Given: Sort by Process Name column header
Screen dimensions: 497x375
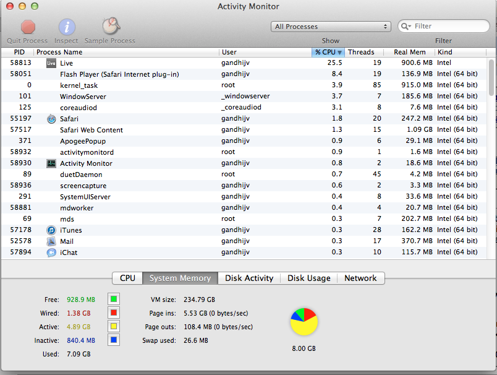Looking at the screenshot, I should [x=126, y=52].
